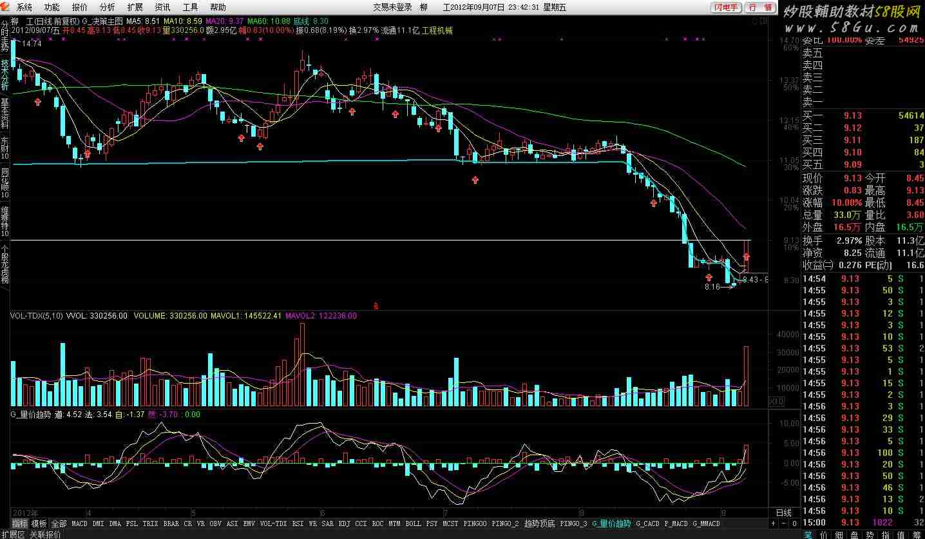Click the X10 volume scale marker

click(777, 401)
